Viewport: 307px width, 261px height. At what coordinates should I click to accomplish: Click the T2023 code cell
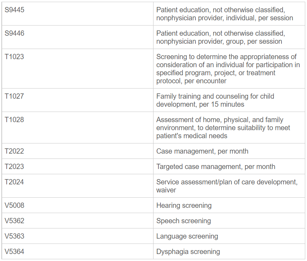coord(14,167)
